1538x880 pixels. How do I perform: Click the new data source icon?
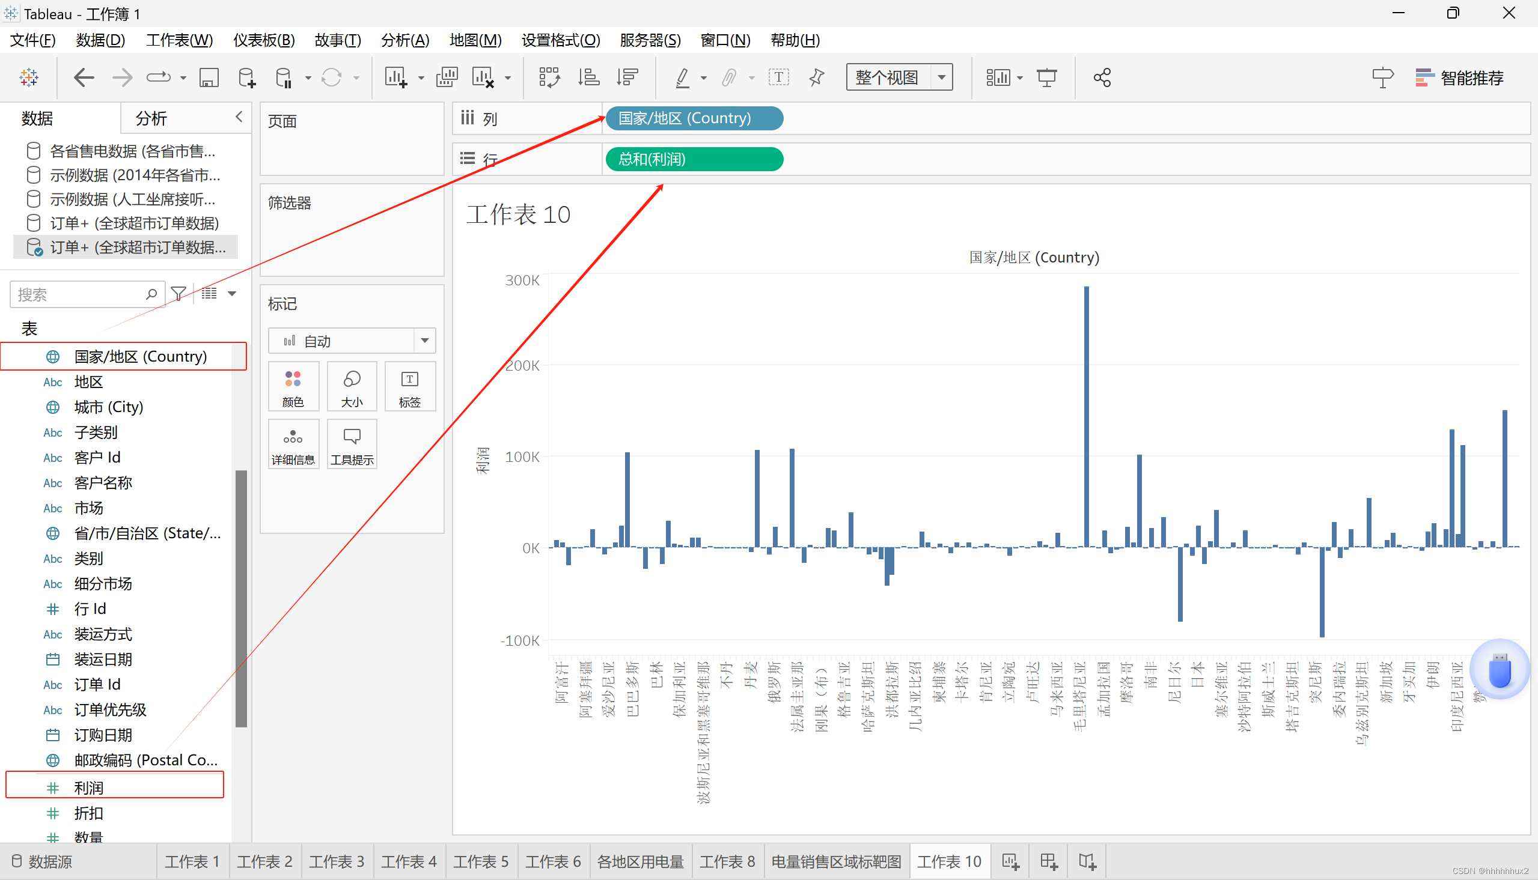pyautogui.click(x=246, y=77)
